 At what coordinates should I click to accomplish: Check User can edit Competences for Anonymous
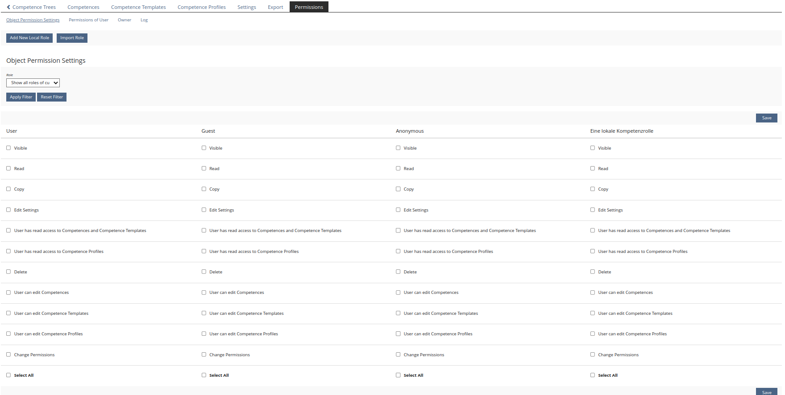coord(398,293)
